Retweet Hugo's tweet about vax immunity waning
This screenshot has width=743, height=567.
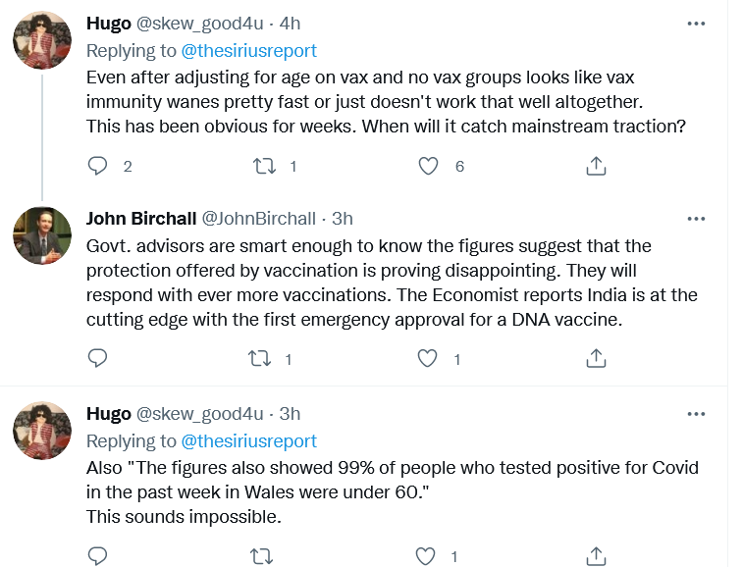[x=263, y=167]
